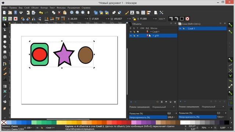
Task: Click the yellow Undo arrow
Action: coord(41,12)
